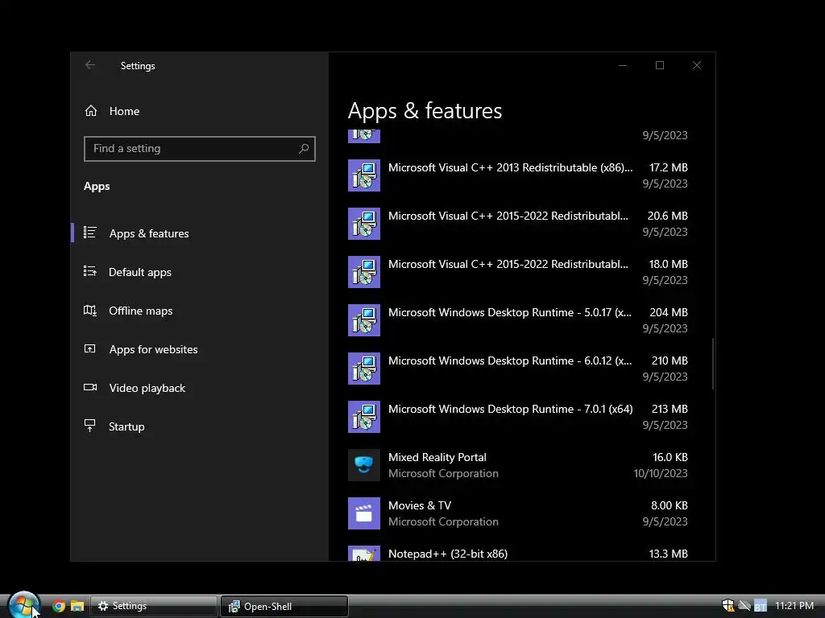Select the Notepad++ (32-bit x86) entry
825x618 pixels.
point(518,554)
